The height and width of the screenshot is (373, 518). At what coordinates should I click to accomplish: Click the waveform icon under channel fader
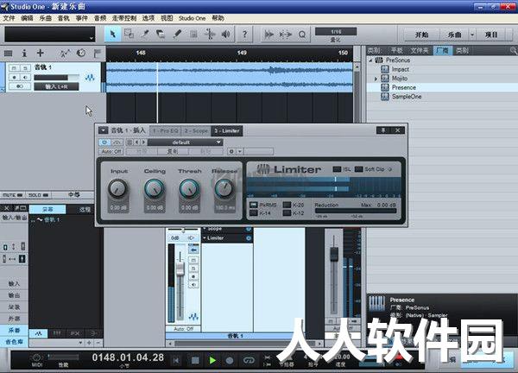click(193, 317)
